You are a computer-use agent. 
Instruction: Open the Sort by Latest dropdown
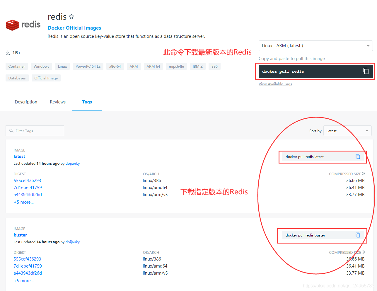tap(347, 131)
